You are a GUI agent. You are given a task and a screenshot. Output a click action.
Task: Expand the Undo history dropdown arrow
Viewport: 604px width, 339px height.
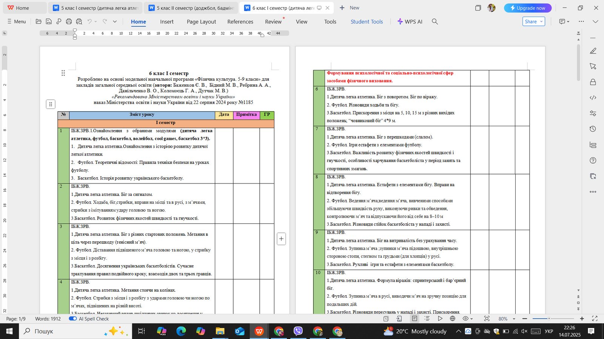click(x=96, y=21)
